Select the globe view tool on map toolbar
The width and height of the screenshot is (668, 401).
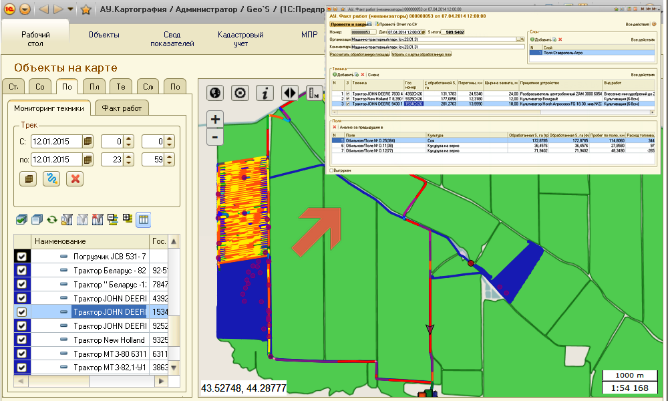[214, 93]
